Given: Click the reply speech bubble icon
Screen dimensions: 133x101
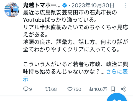Looking at the screenshot, I should point(26,89).
